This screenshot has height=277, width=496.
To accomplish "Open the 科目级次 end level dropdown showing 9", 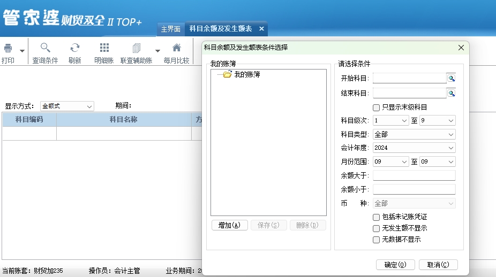I will [x=438, y=121].
